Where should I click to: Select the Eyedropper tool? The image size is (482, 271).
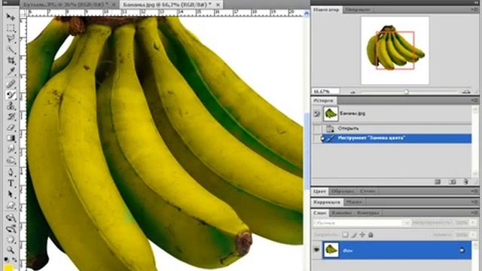[11, 72]
